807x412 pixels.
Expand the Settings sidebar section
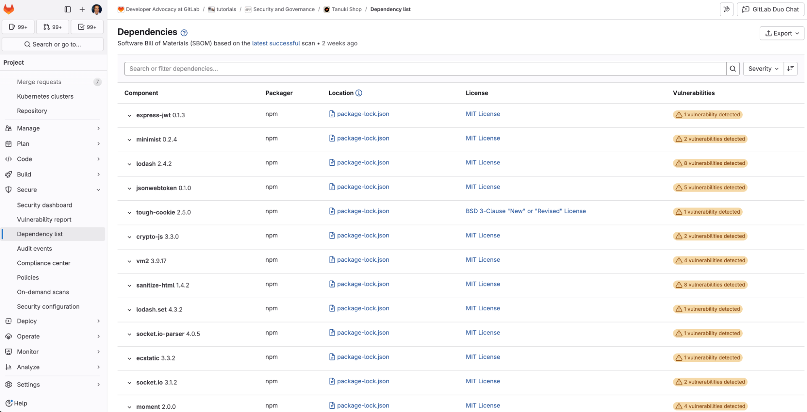tap(53, 385)
